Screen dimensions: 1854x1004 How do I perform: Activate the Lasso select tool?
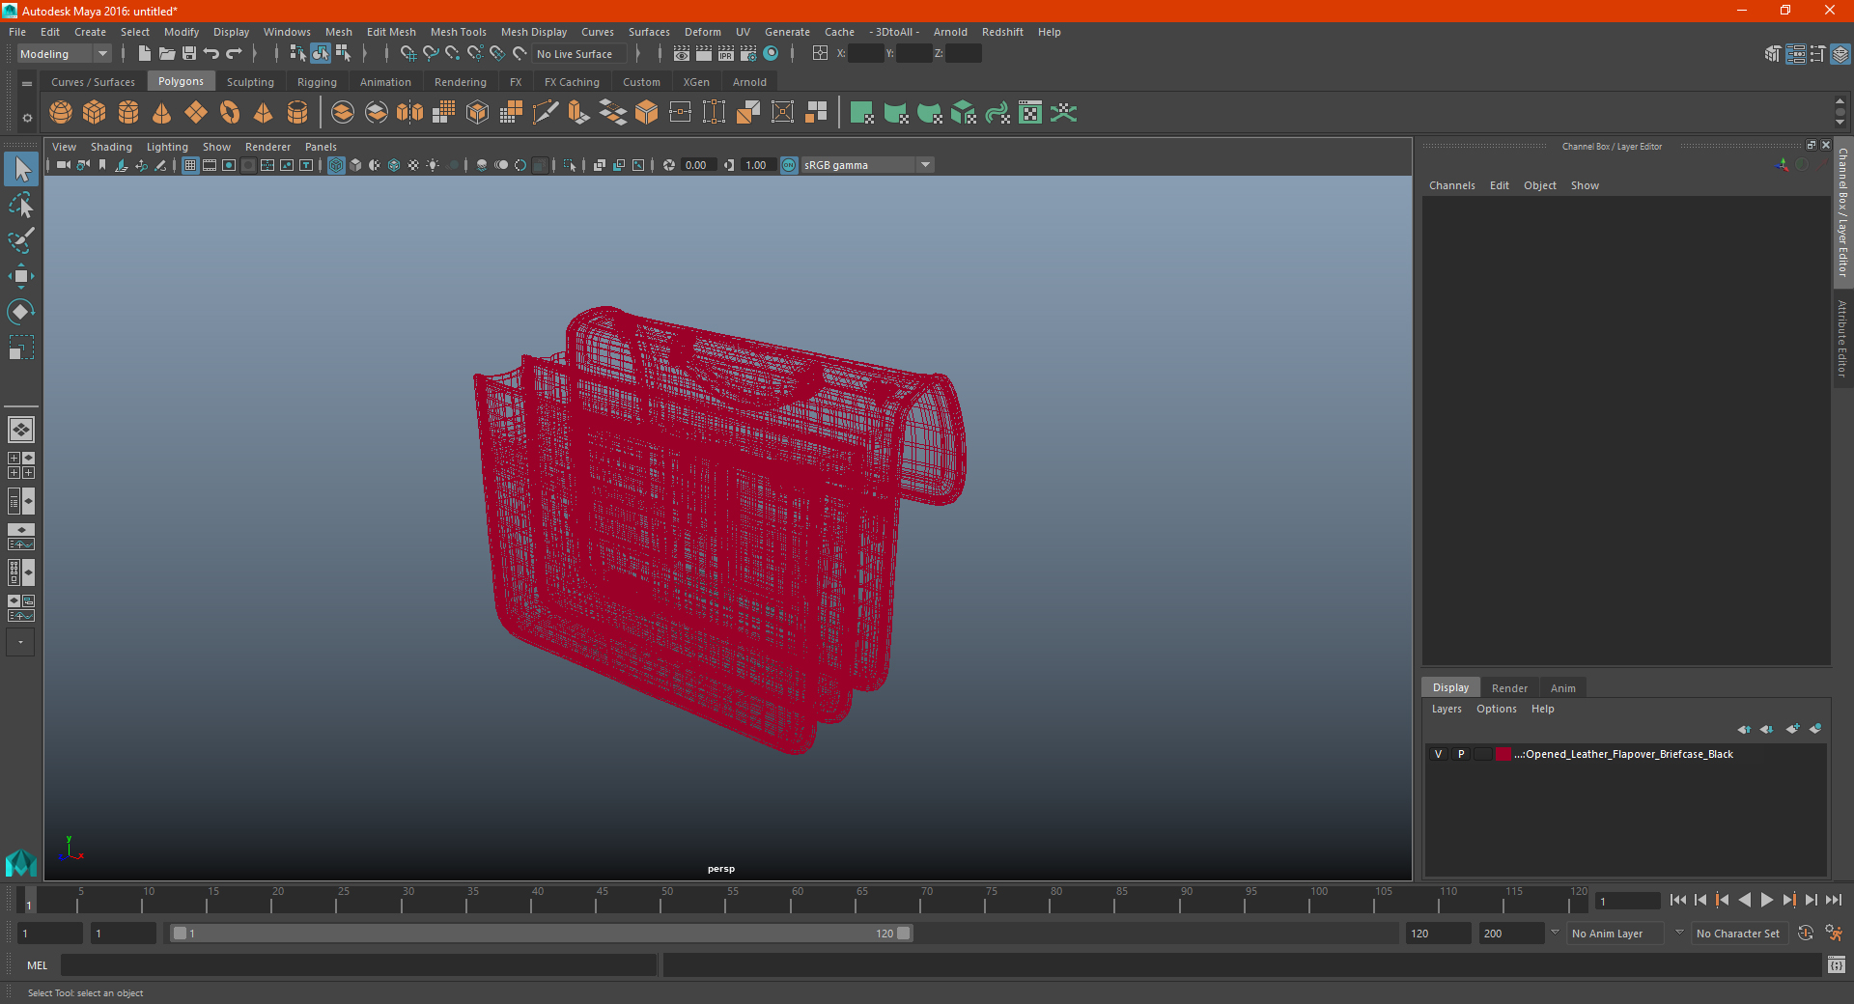[21, 205]
